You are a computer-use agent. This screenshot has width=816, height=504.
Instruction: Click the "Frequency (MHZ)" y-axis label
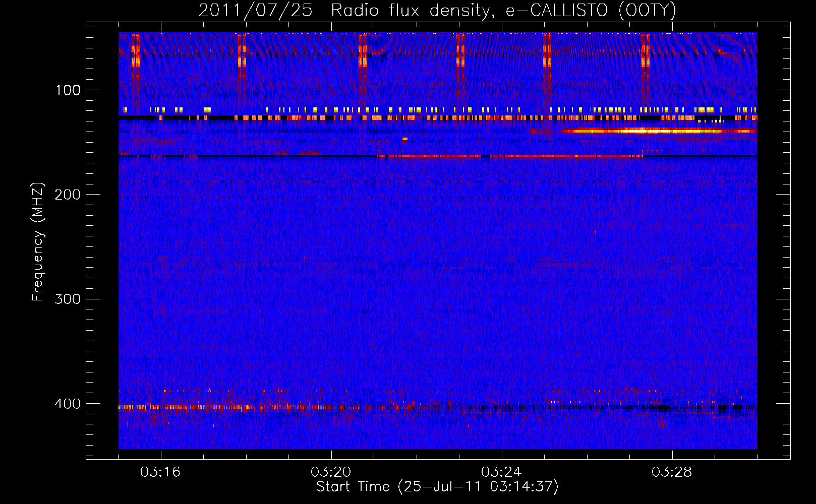pyautogui.click(x=38, y=242)
